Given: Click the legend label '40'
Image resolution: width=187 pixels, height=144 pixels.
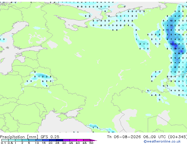Looking at the screenshot, I should pos(78,143).
